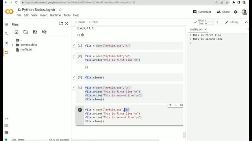Select myfile.txt in the file tree

[26, 50]
